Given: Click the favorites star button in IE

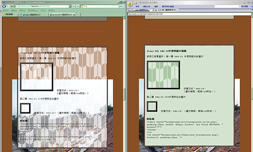Looking at the screenshot, I should (x=8, y=14).
